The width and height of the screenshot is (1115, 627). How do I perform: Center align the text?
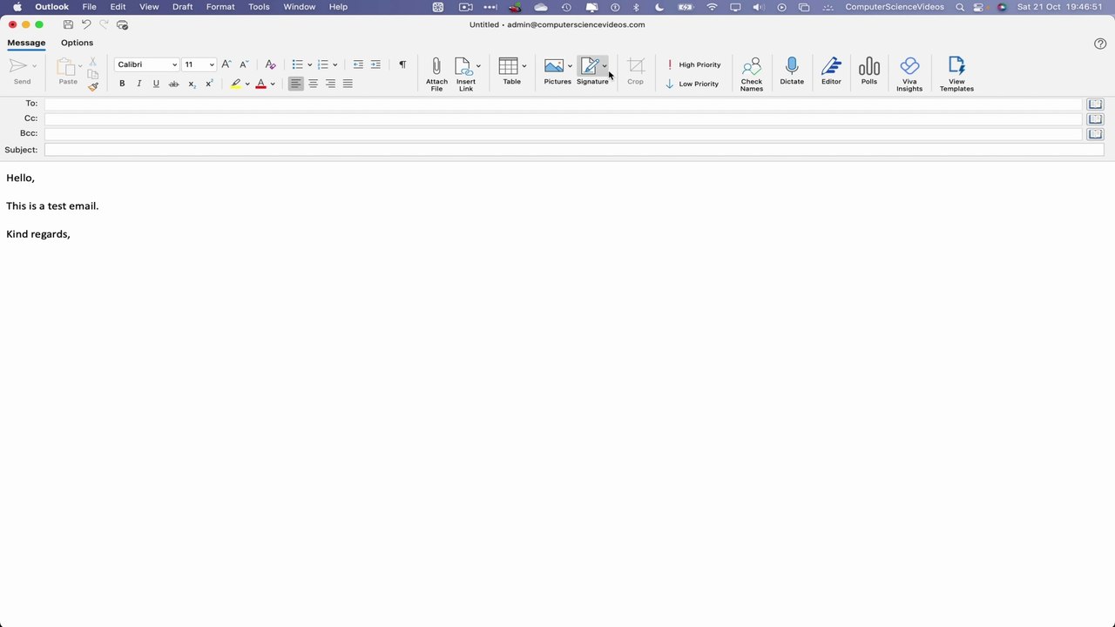313,84
